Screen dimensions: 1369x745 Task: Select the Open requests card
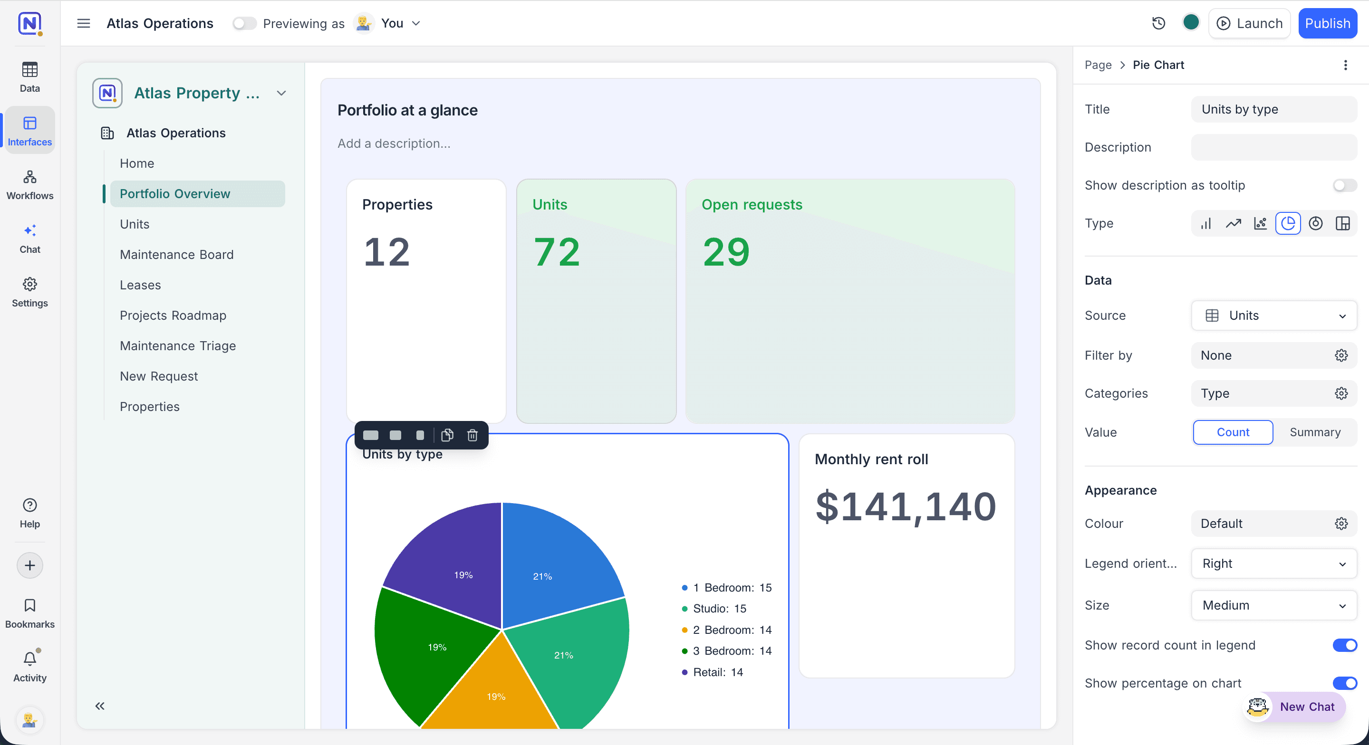(x=850, y=301)
